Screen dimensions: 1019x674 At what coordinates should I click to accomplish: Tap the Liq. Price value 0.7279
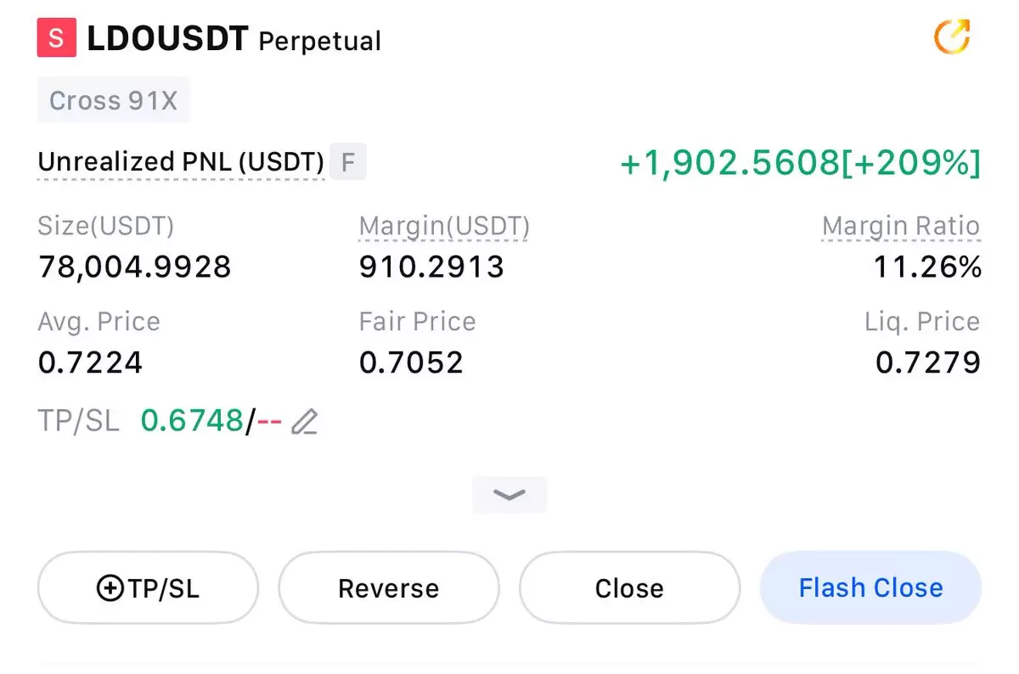[928, 363]
